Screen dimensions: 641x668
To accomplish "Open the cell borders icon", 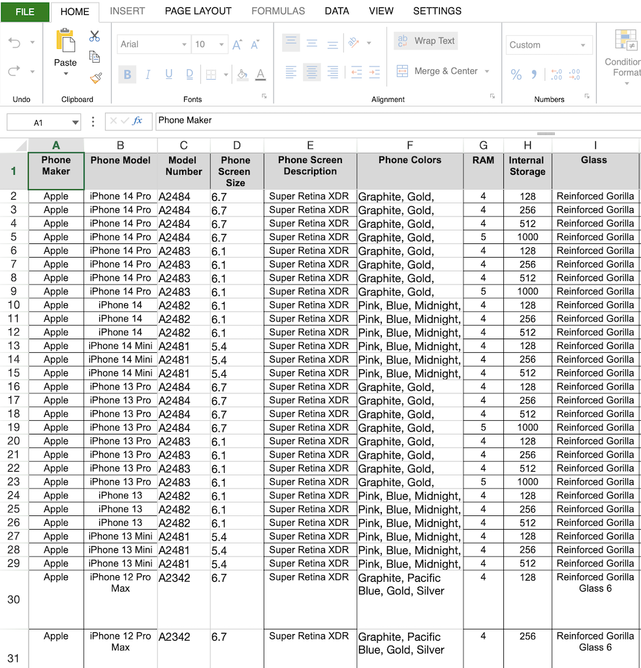I will pos(211,74).
